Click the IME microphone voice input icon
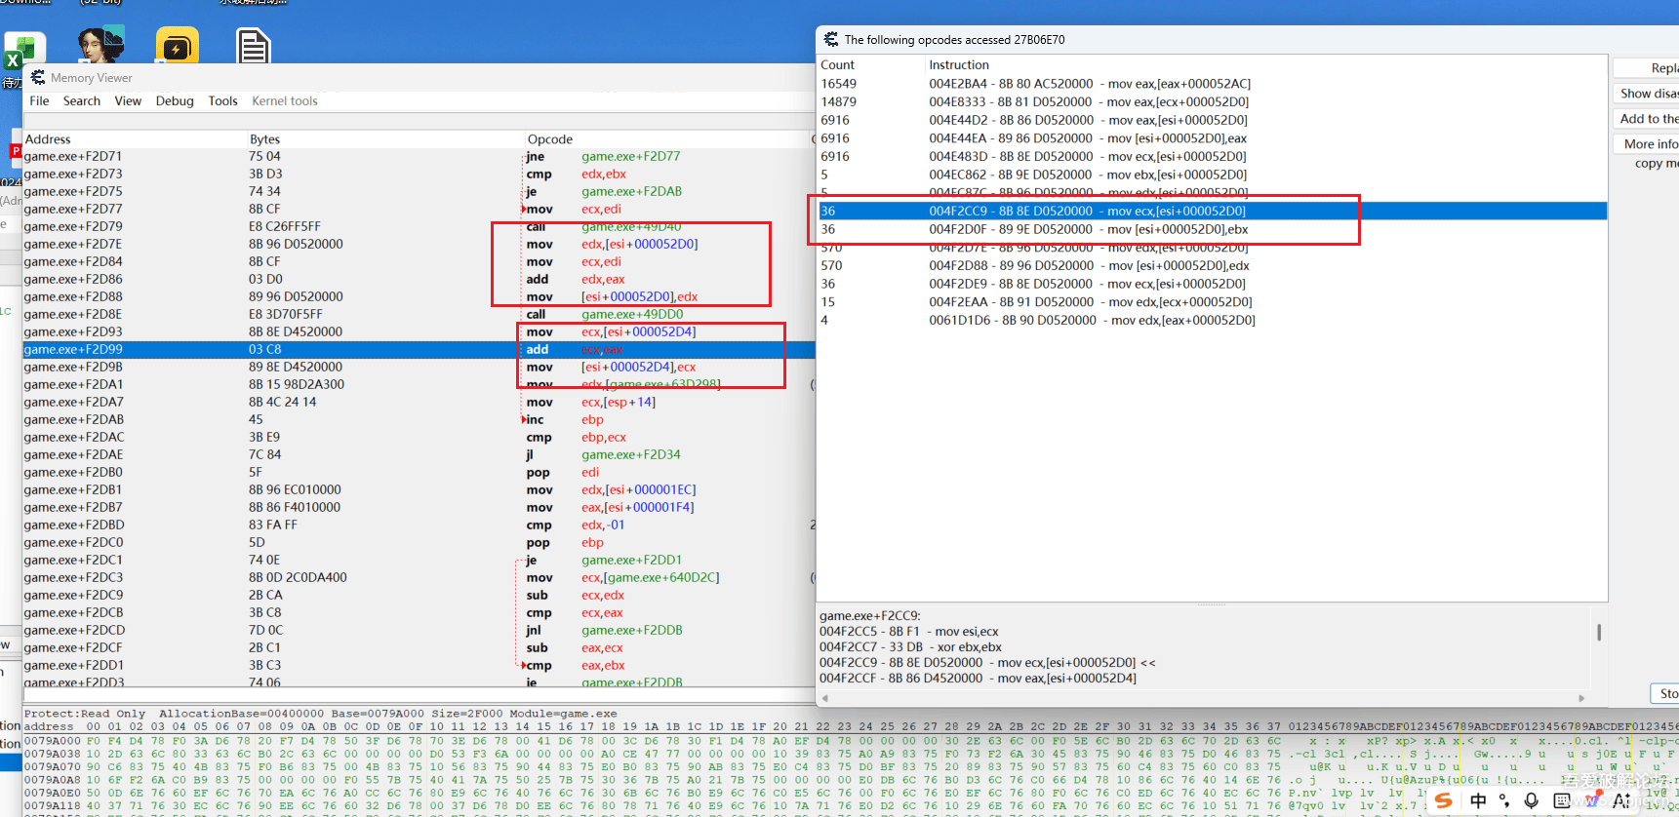Image resolution: width=1679 pixels, height=817 pixels. [x=1532, y=800]
